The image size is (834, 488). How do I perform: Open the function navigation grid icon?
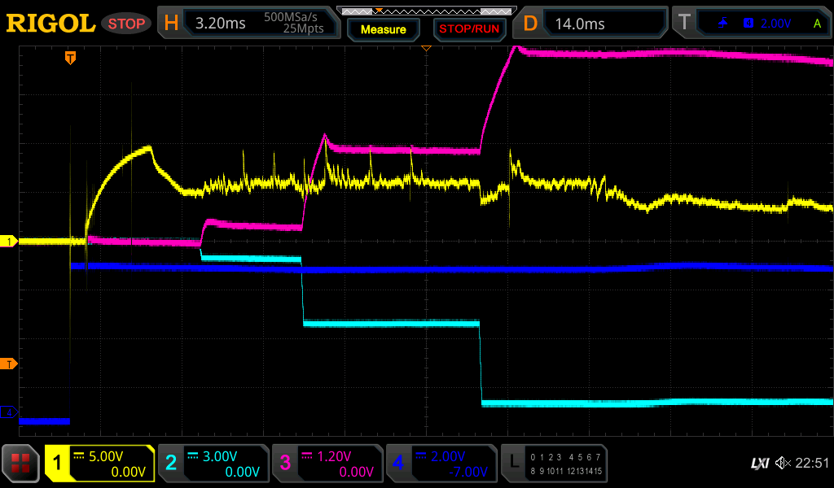tap(21, 464)
